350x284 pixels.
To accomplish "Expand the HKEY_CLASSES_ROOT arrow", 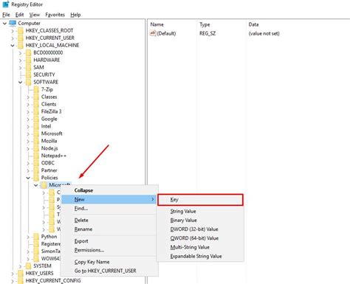I will pos(13,31).
